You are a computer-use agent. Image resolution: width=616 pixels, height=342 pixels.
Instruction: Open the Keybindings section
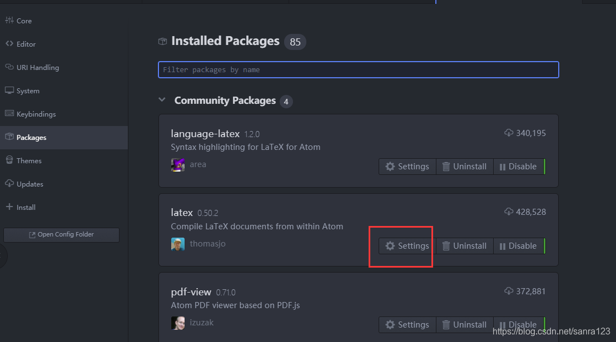[x=63, y=114]
